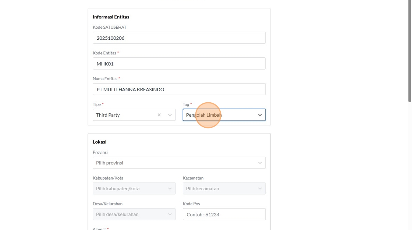Image resolution: width=412 pixels, height=230 pixels.
Task: Open the Tag dropdown arrow
Action: click(x=260, y=115)
